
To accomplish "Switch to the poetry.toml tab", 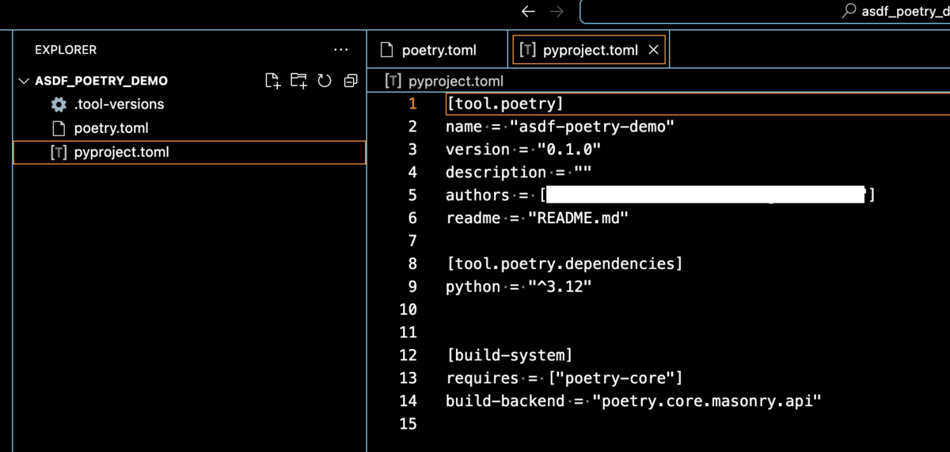I will (436, 50).
